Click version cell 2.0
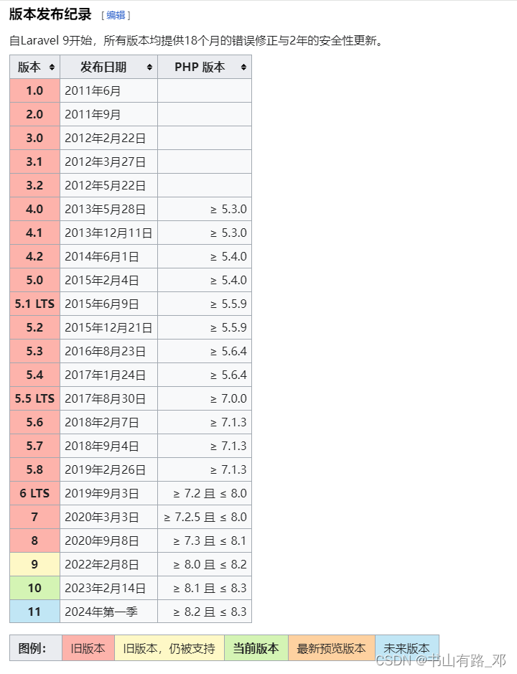Image resolution: width=517 pixels, height=674 pixels. coord(35,114)
